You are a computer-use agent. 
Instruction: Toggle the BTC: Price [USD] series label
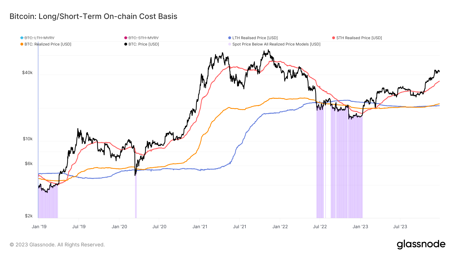[144, 44]
